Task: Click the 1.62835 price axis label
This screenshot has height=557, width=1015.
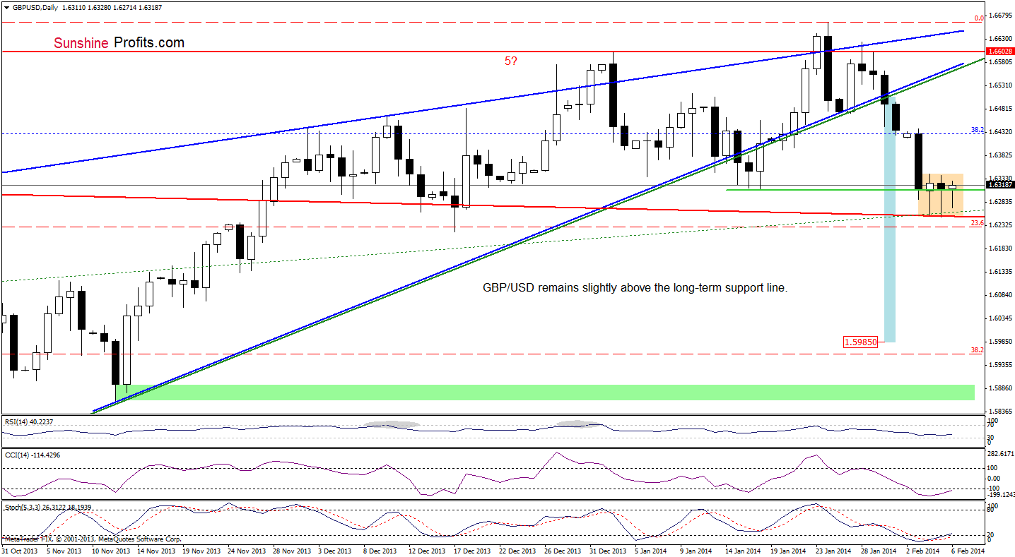Action: (999, 201)
